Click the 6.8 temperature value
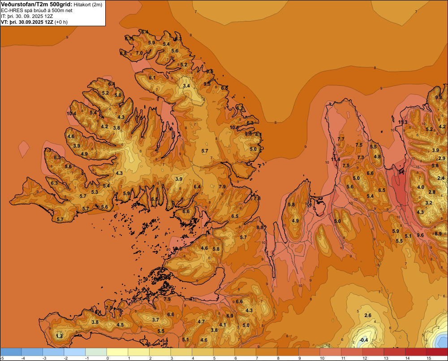This screenshot has height=361, width=448. coord(123,53)
